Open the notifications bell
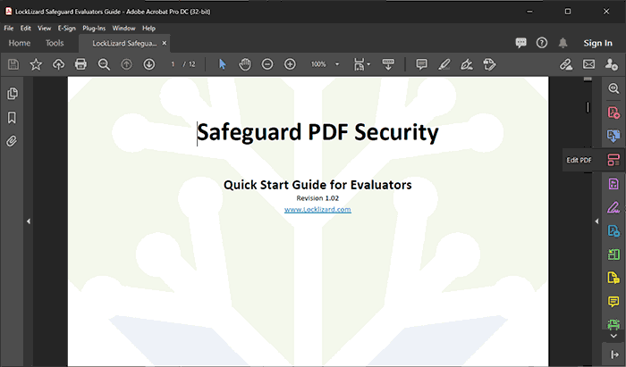The height and width of the screenshot is (367, 626). (563, 43)
